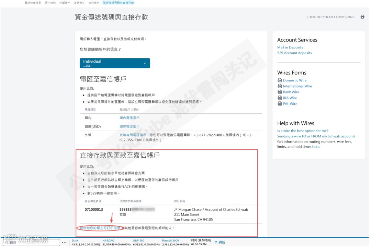Click the IRA Wire document icon
This screenshot has height=246, width=371.
tap(279, 98)
